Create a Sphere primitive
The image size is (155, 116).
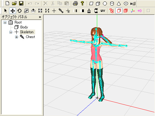105,4
